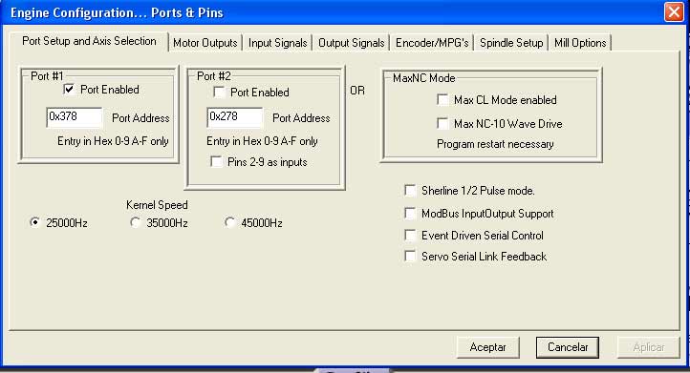This screenshot has width=690, height=373.
Task: Click the Port #1 'Port Address' label
Action: pyautogui.click(x=140, y=117)
